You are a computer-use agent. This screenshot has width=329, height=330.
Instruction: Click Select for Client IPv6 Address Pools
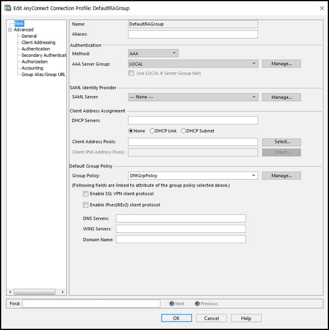tap(281, 152)
